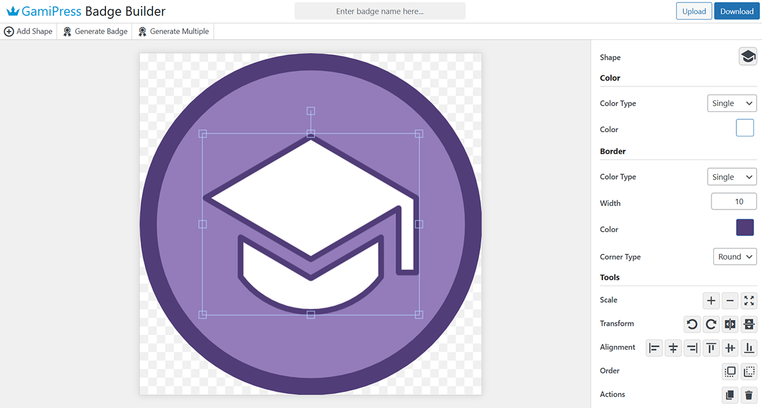The image size is (762, 408).
Task: Click the Upload button
Action: point(694,11)
